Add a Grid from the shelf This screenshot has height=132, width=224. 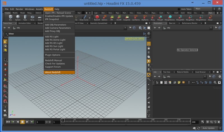point(39,18)
